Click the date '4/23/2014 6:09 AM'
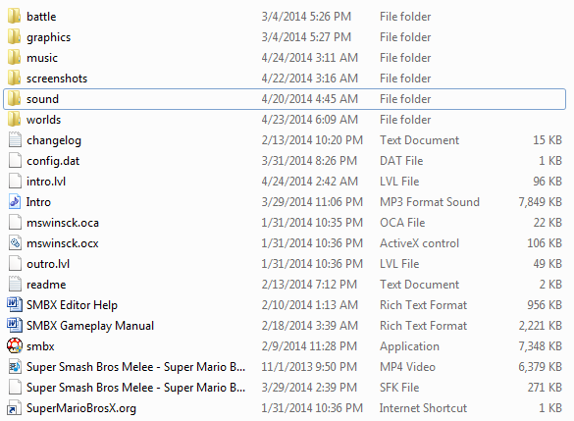This screenshot has width=574, height=421. point(310,120)
